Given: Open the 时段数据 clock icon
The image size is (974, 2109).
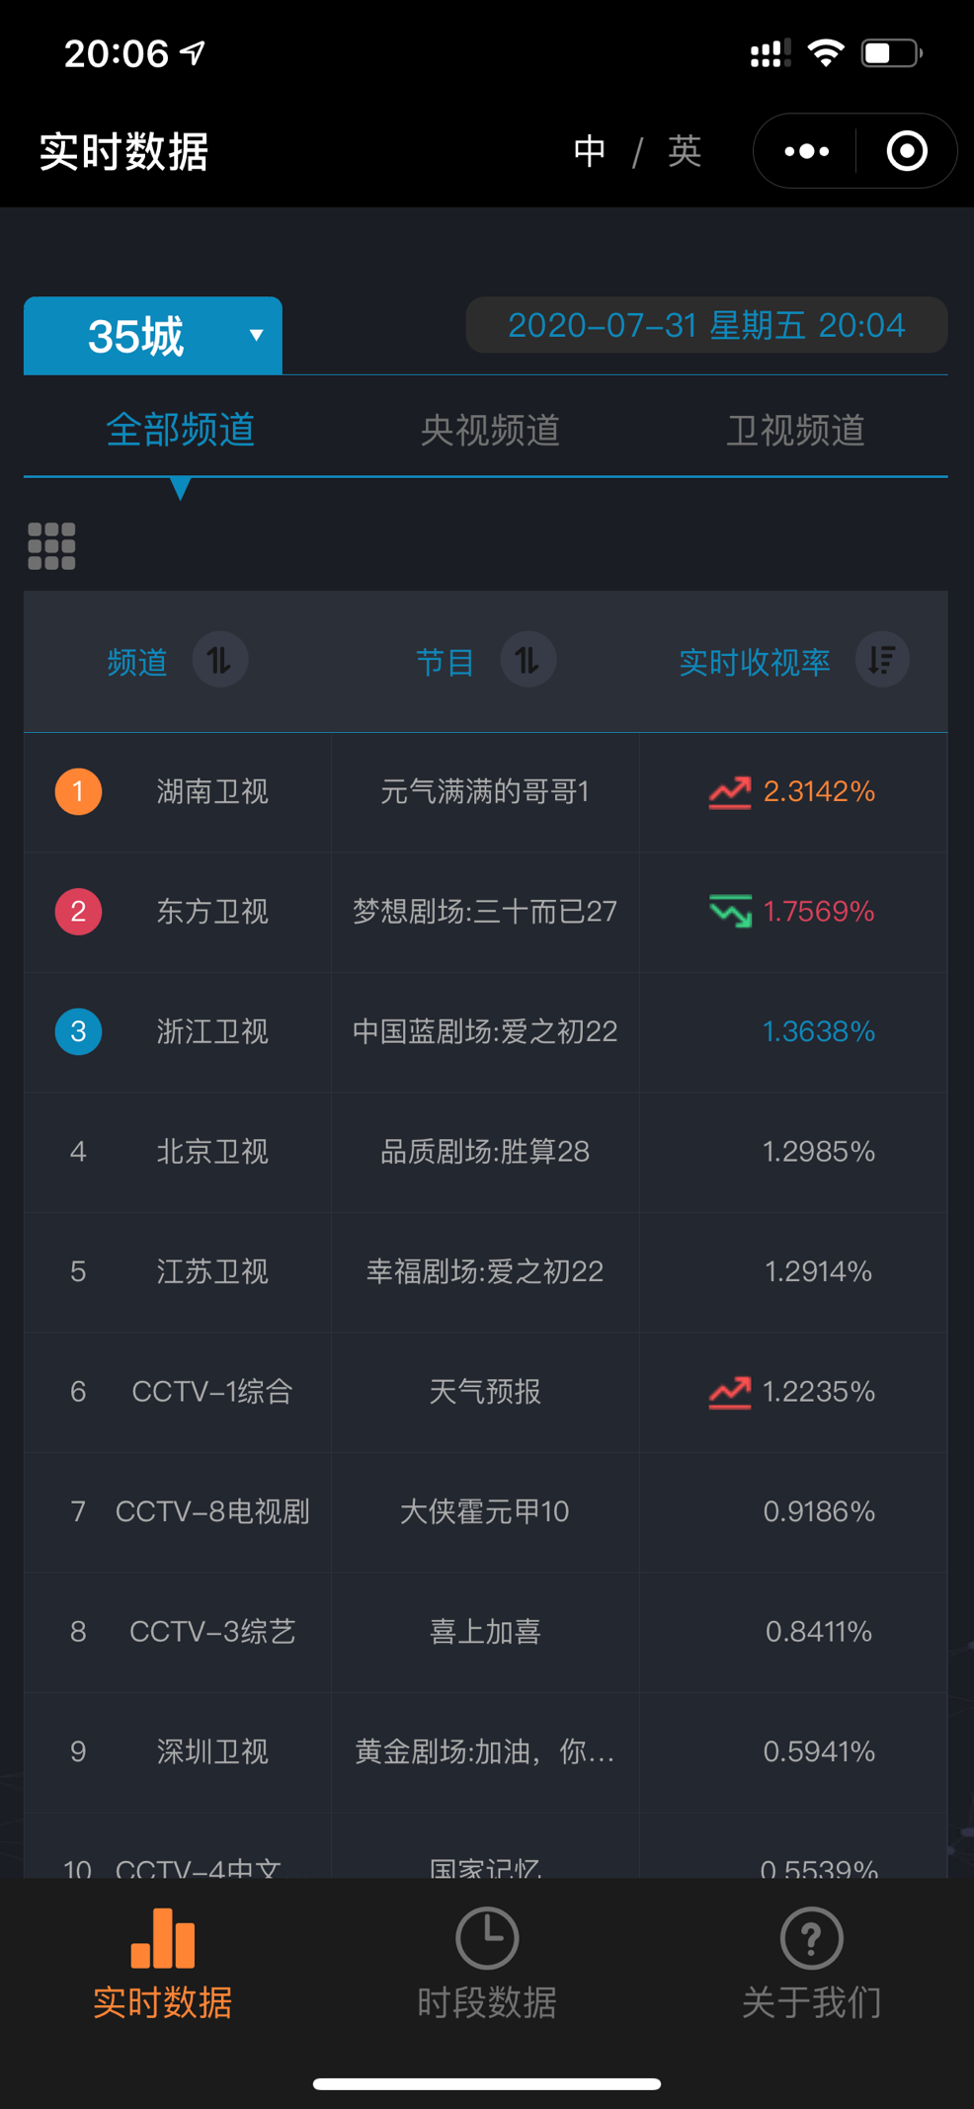Looking at the screenshot, I should click(486, 1938).
